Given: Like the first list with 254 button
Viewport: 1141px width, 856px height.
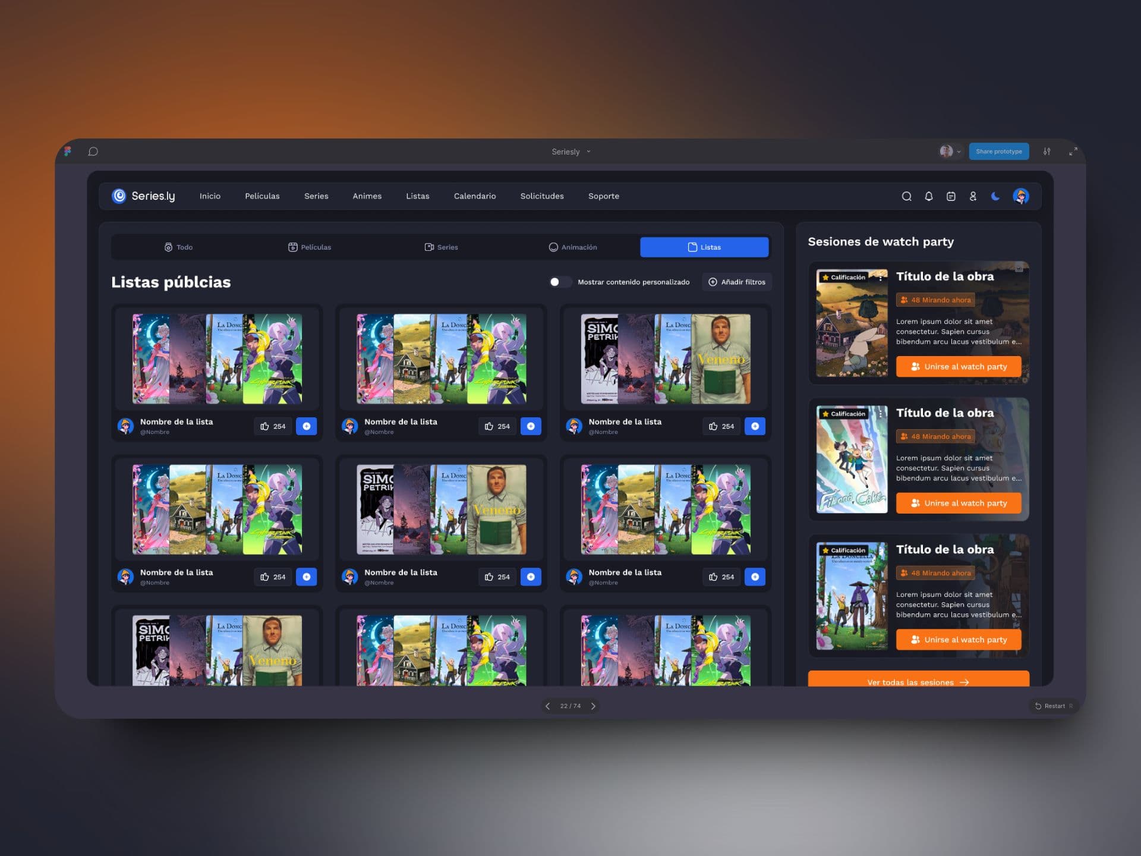Looking at the screenshot, I should click(273, 426).
